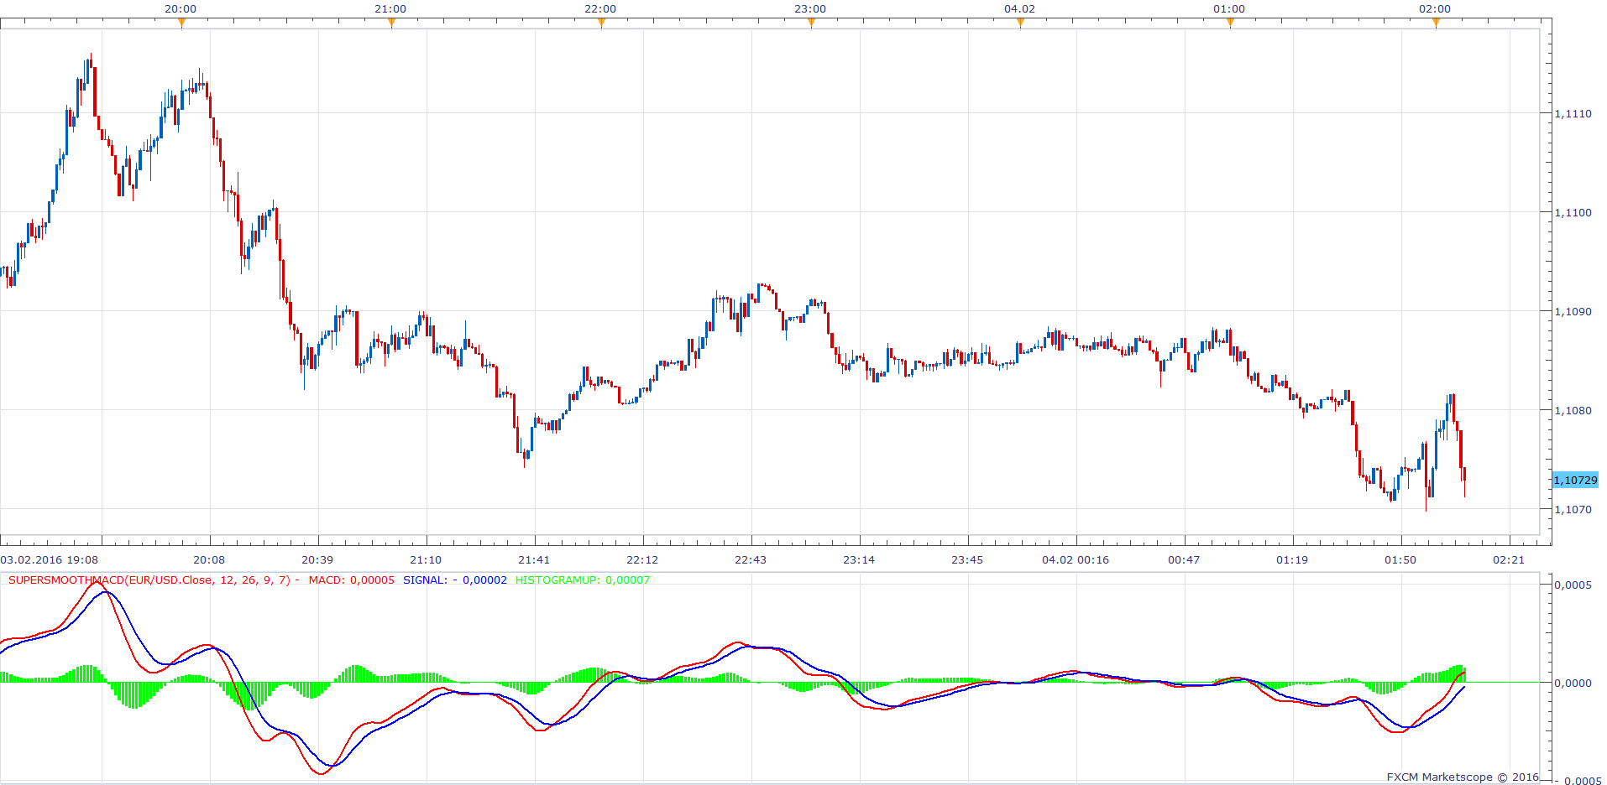Click the 23:00 top time label
The width and height of the screenshot is (1607, 785).
click(810, 8)
